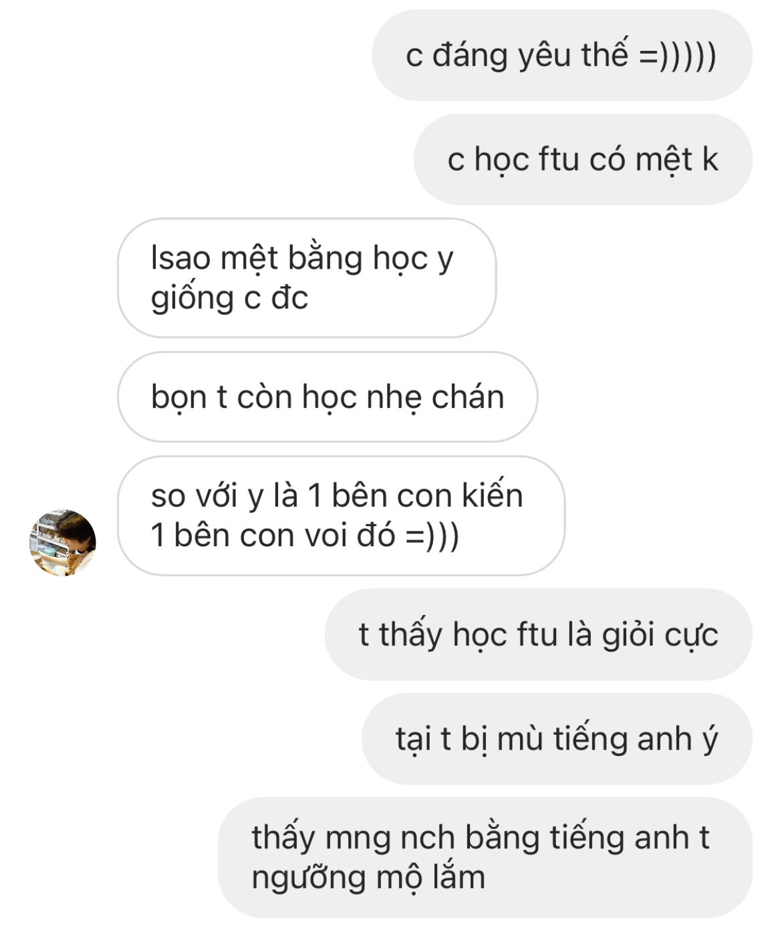Click the '=)))))' emoticon in the top message
Screen dimensions: 782x926
pyautogui.click(x=678, y=55)
